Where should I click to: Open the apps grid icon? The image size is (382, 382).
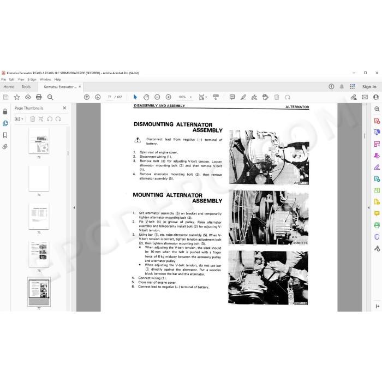coord(353,86)
